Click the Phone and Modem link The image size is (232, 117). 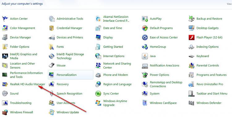click(116, 75)
